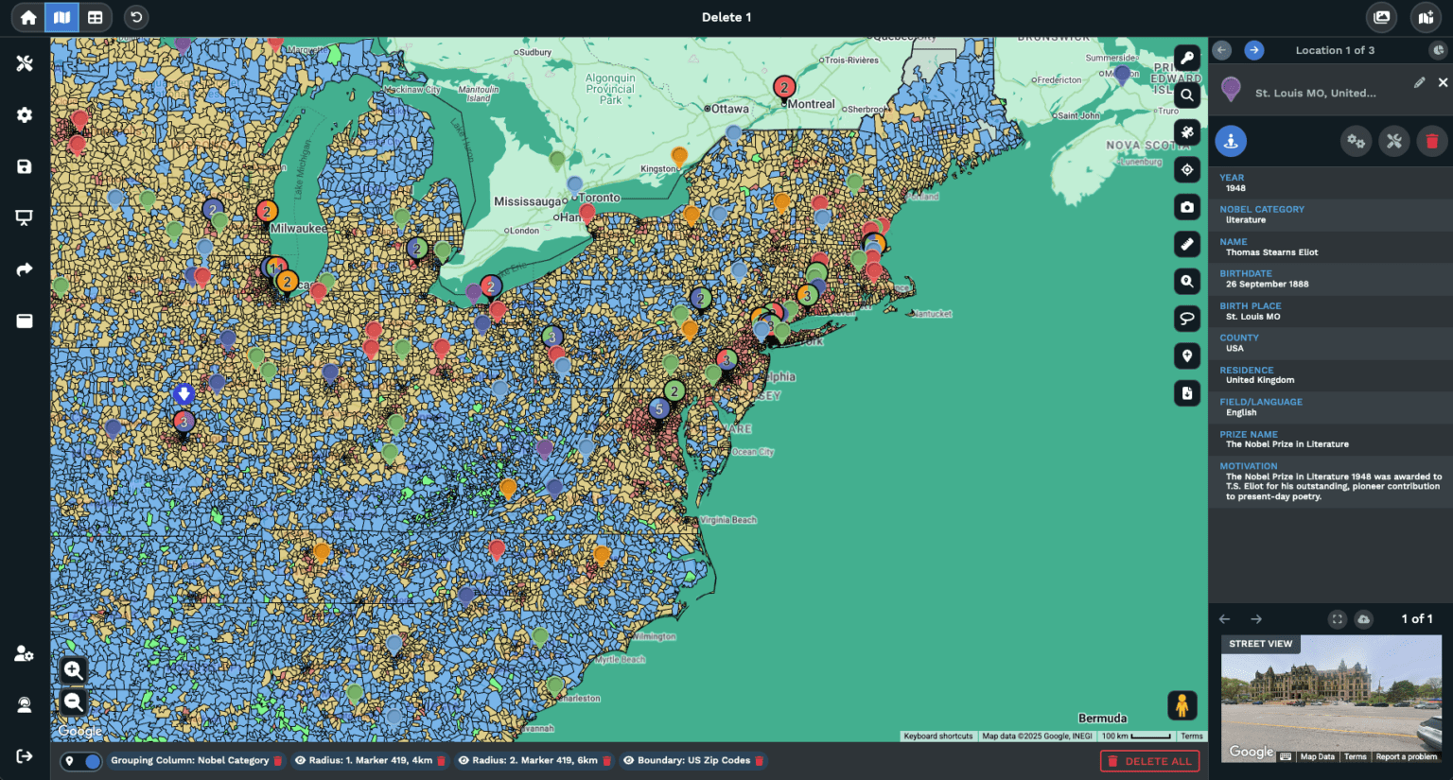The width and height of the screenshot is (1453, 780).
Task: Switch to map view
Action: click(61, 17)
